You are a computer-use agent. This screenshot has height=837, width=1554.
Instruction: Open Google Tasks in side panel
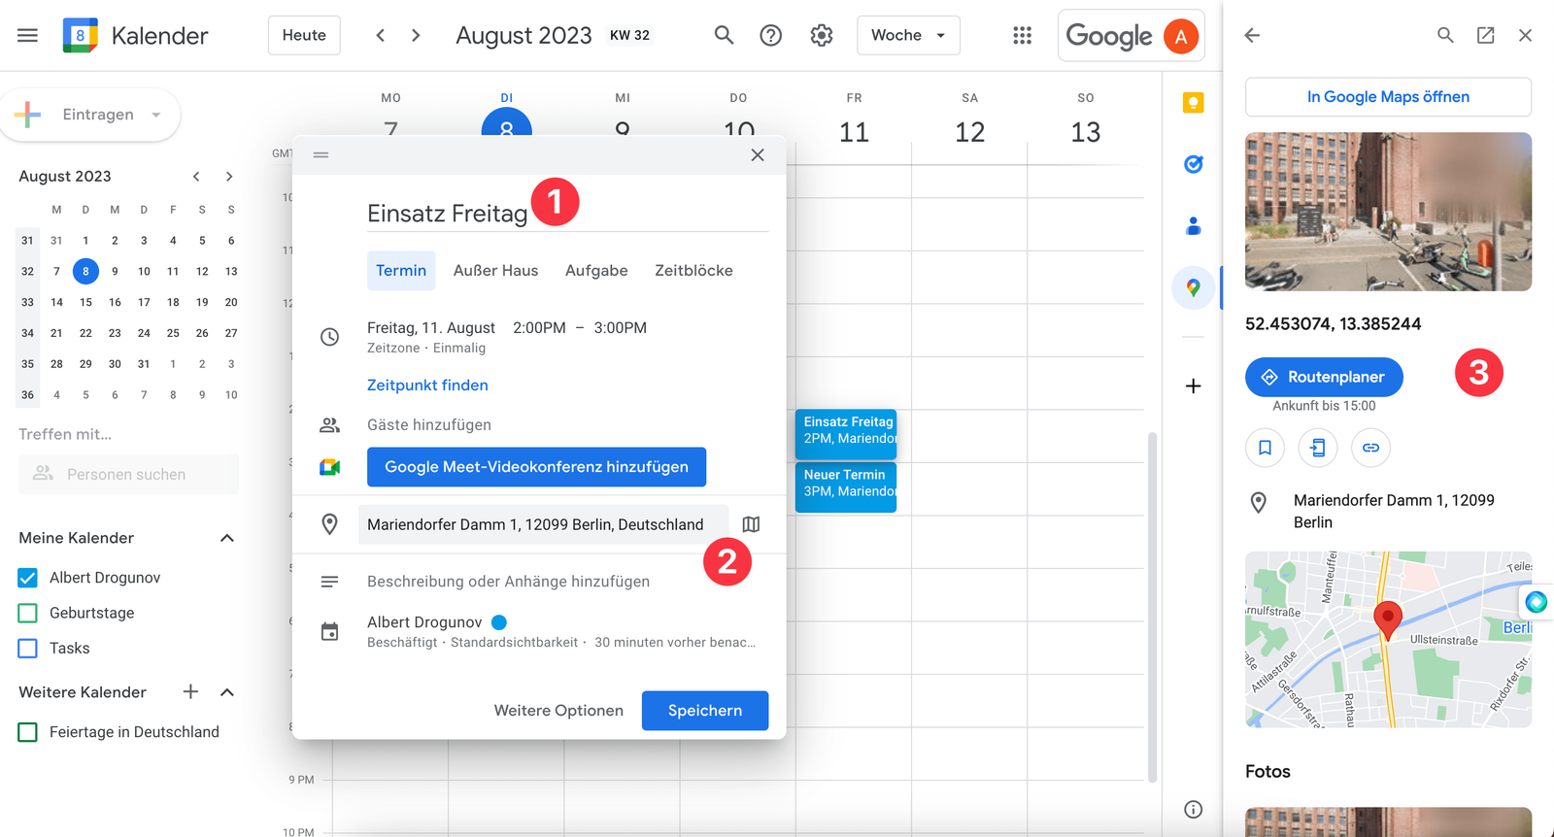click(x=1194, y=164)
